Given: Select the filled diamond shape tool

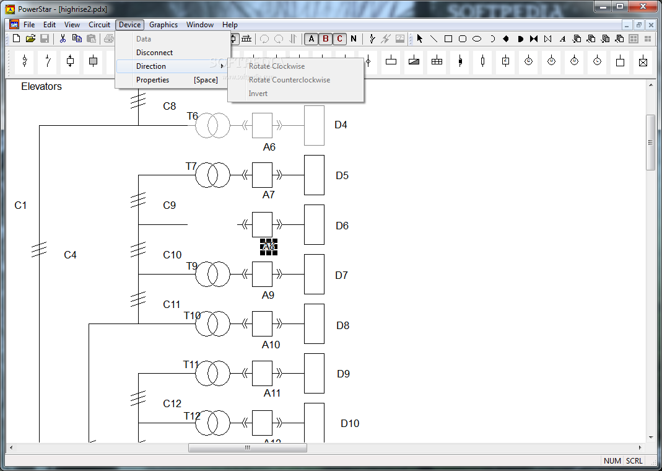Looking at the screenshot, I should (x=506, y=39).
